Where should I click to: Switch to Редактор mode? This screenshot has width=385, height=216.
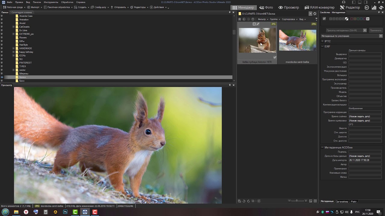click(x=350, y=7)
